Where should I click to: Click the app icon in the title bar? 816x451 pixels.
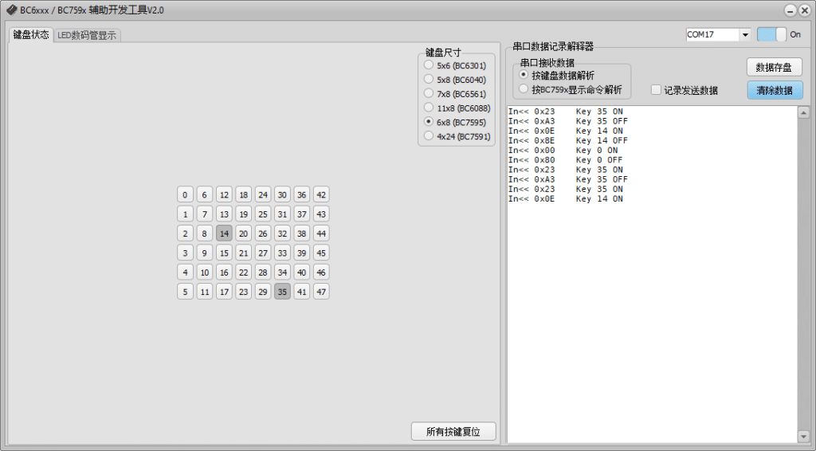(11, 10)
